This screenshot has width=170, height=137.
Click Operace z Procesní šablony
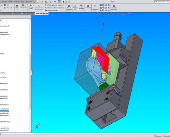55,8
